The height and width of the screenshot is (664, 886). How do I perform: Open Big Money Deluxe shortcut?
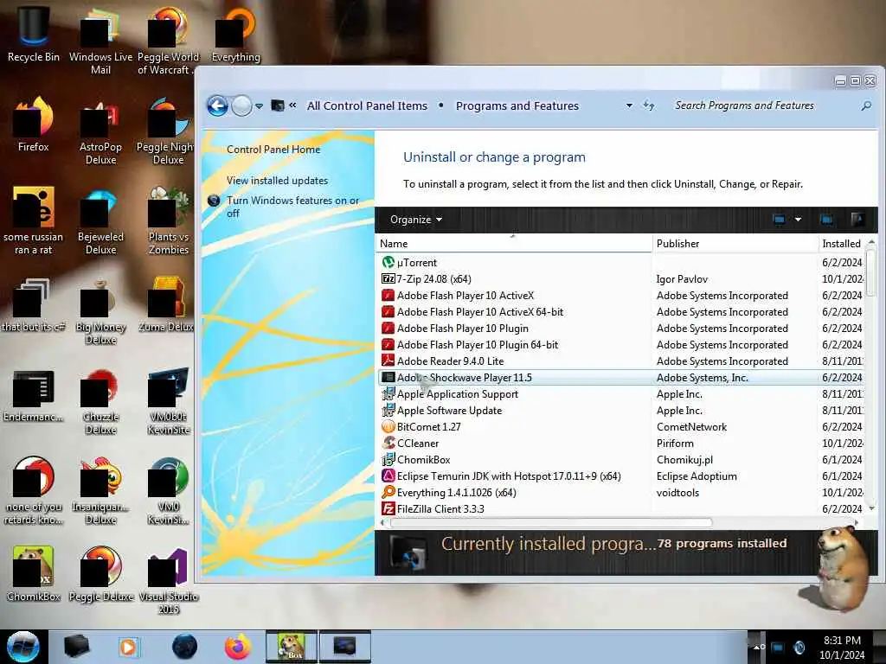point(100,311)
